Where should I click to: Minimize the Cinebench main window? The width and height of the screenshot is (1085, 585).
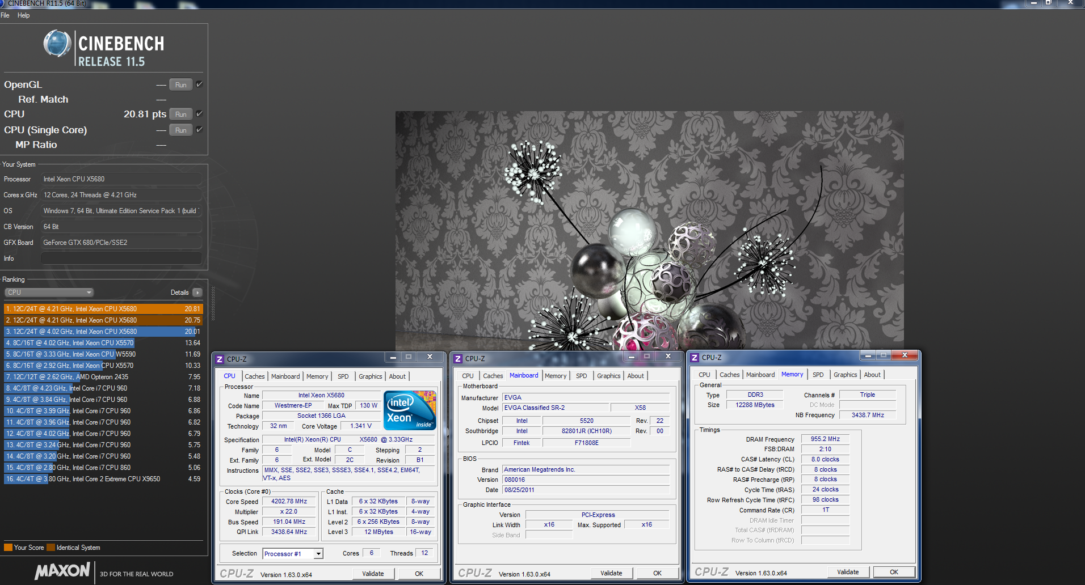point(1034,3)
